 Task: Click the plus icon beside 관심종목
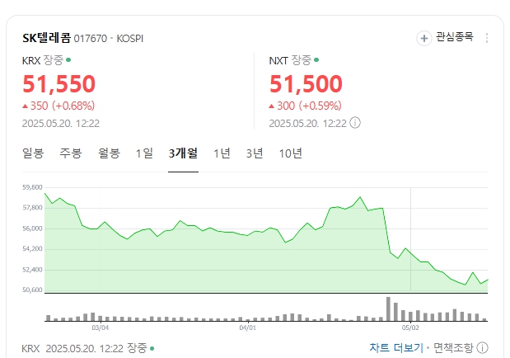click(423, 39)
